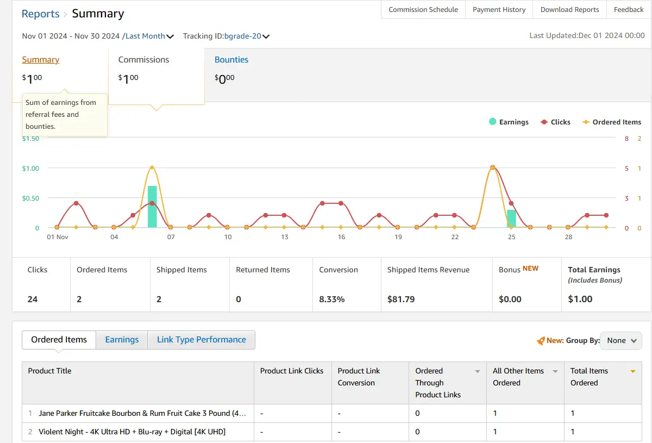Click the rocket New icon beside Group By

pos(541,341)
